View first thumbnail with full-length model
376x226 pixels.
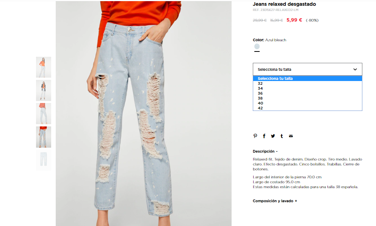point(44,67)
